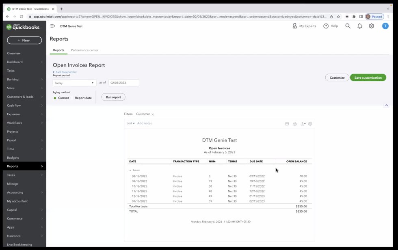398x250 pixels.
Task: Click the email report envelope icon
Action: pyautogui.click(x=287, y=124)
